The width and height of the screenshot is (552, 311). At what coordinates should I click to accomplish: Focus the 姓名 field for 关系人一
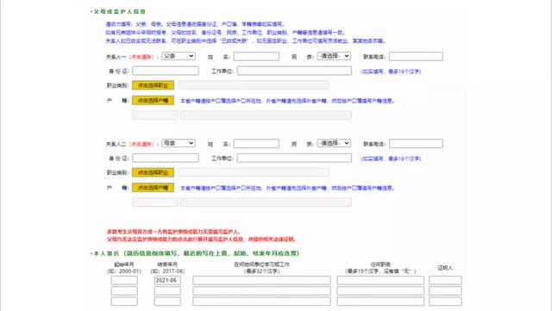pos(256,56)
